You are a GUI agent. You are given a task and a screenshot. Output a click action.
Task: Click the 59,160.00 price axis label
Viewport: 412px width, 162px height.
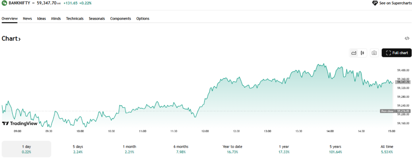403,123
